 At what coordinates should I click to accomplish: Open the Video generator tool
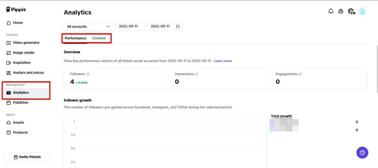pyautogui.click(x=26, y=42)
